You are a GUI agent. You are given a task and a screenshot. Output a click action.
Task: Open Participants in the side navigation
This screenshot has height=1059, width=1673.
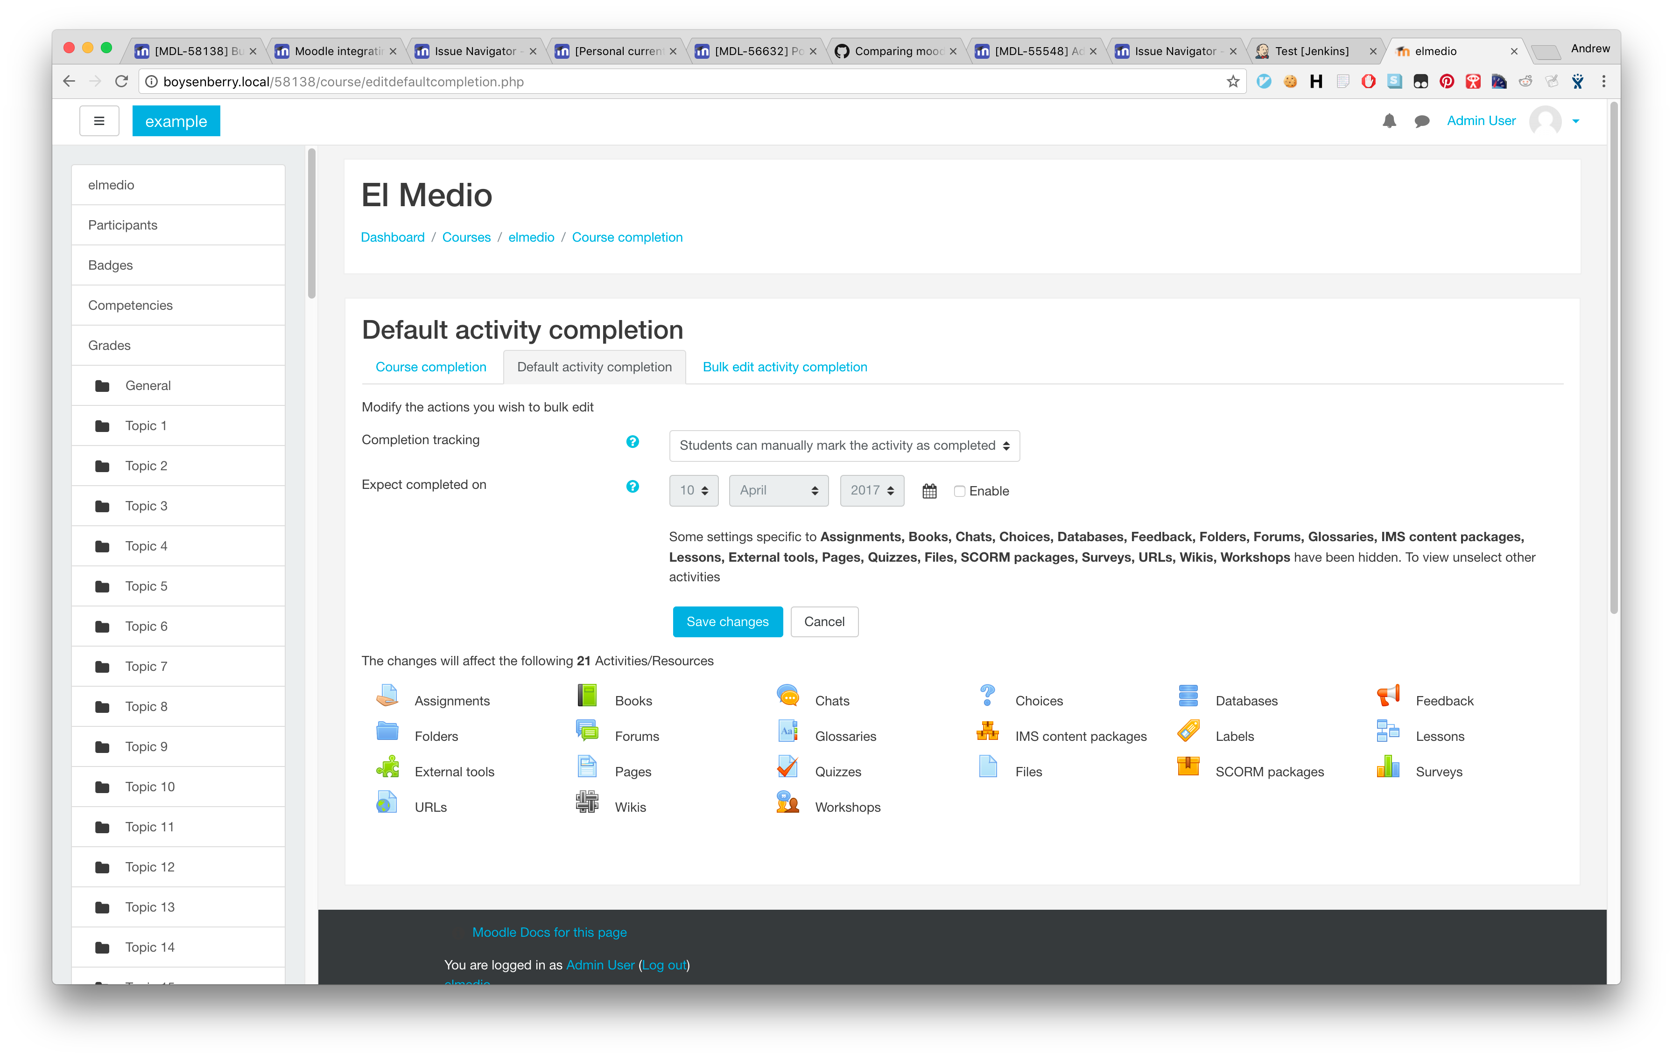tap(179, 225)
